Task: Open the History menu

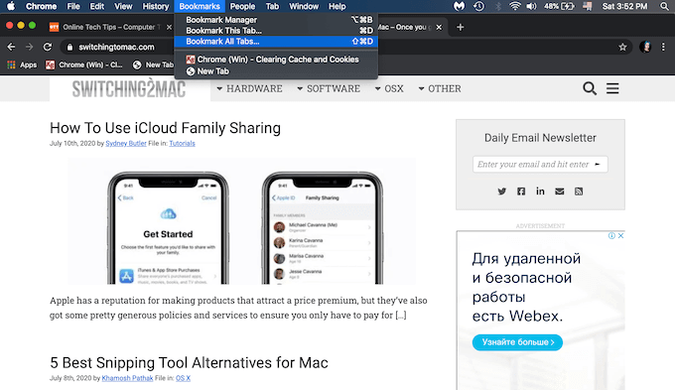Action: [x=156, y=6]
